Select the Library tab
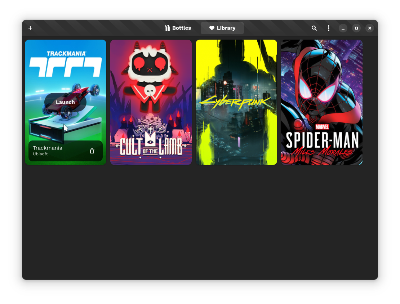The image size is (400, 304). [x=222, y=28]
